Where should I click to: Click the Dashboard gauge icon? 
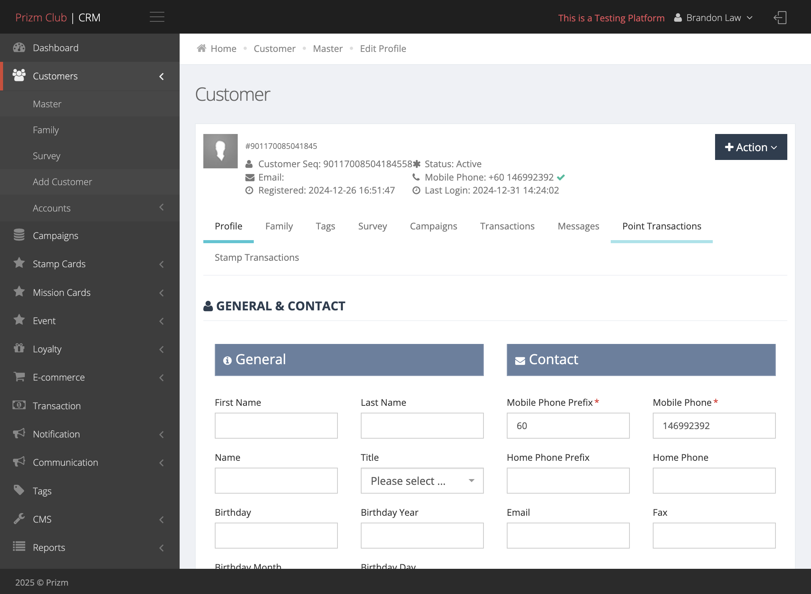(x=19, y=48)
